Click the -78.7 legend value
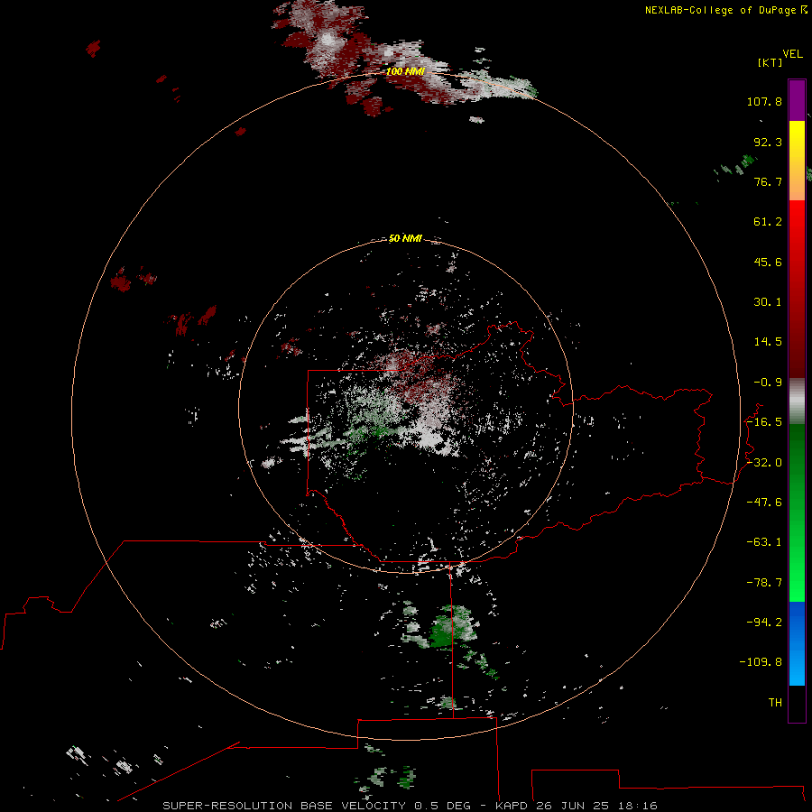The height and width of the screenshot is (812, 812). point(764,583)
